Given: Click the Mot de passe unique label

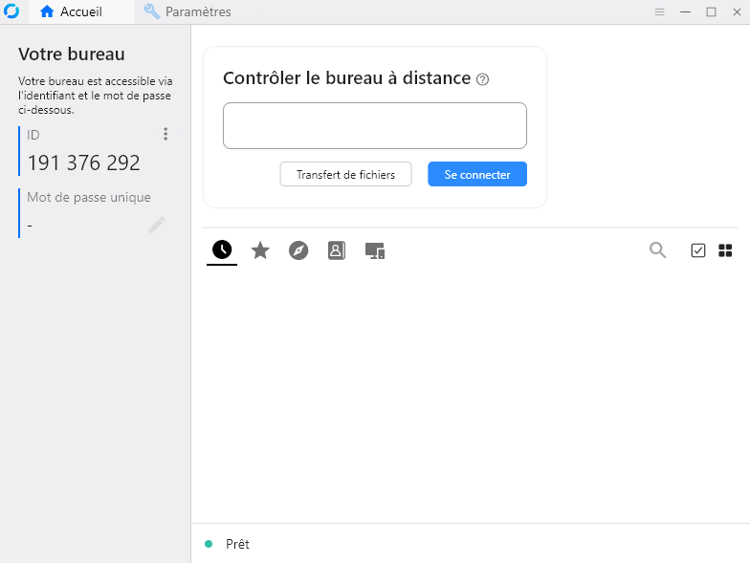Looking at the screenshot, I should pyautogui.click(x=89, y=197).
